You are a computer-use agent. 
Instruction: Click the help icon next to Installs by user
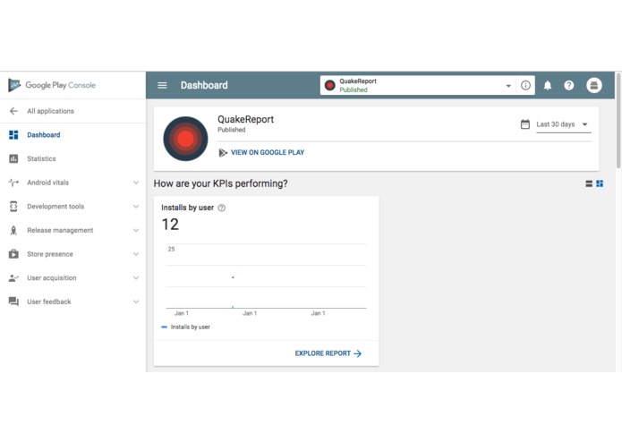tap(222, 208)
